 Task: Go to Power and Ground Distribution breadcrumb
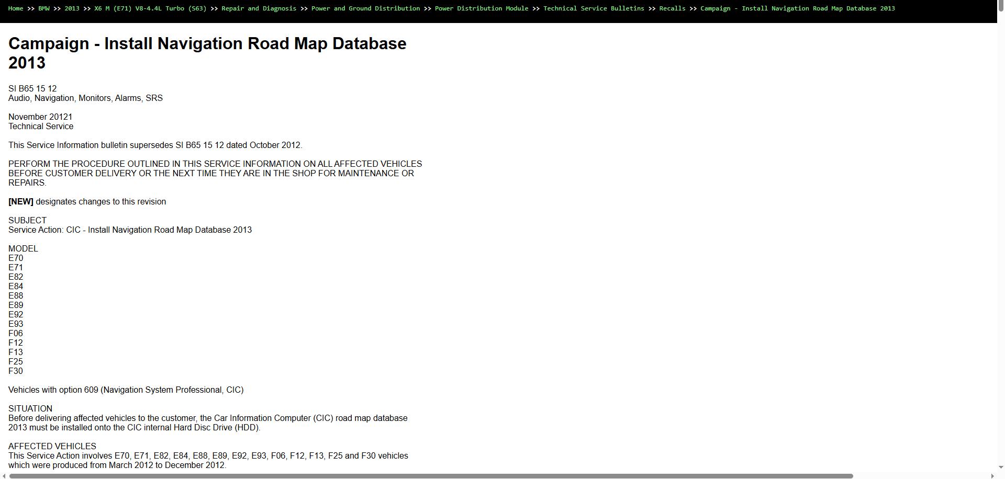(x=365, y=8)
